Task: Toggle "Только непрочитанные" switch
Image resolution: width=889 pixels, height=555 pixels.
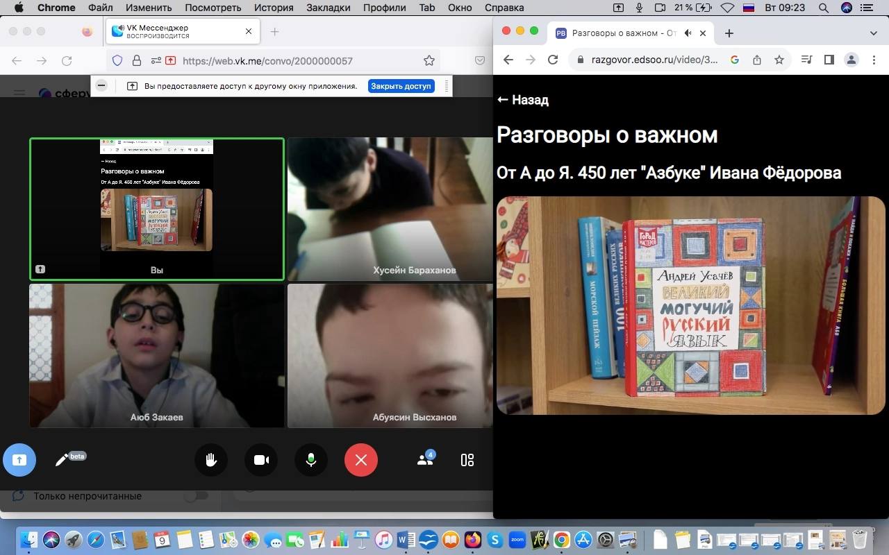Action: [196, 496]
